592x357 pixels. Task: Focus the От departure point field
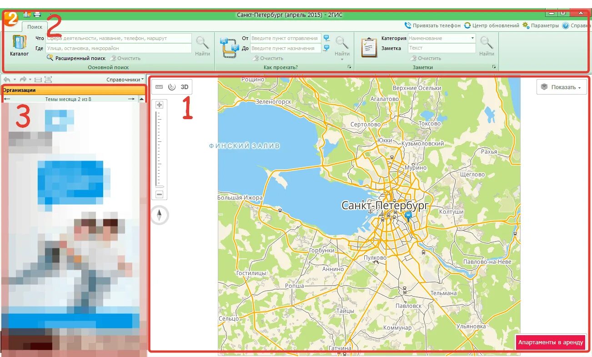coord(286,38)
